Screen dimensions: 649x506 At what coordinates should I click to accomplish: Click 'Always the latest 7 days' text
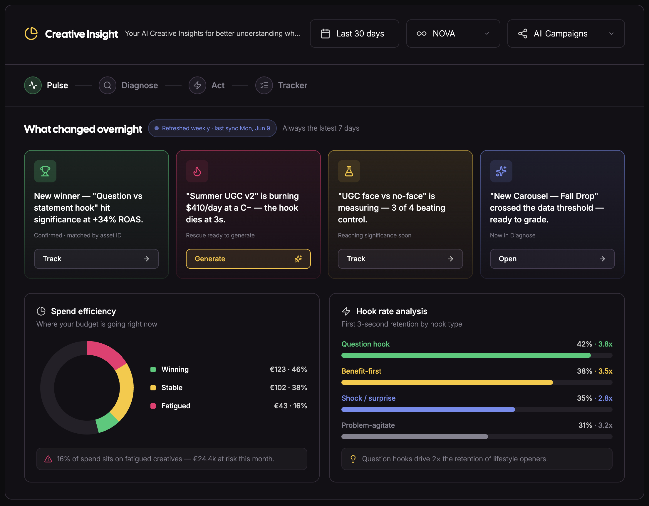pyautogui.click(x=321, y=128)
